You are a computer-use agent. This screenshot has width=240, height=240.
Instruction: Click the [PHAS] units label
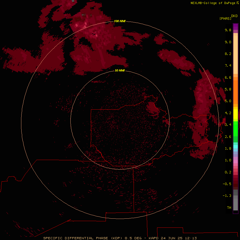coord(225,18)
